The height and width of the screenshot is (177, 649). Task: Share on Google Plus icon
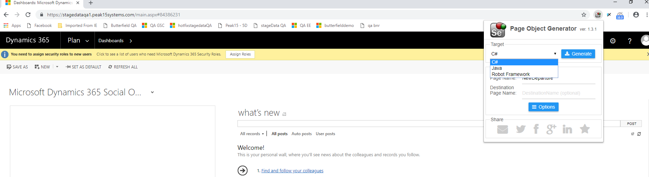click(551, 129)
